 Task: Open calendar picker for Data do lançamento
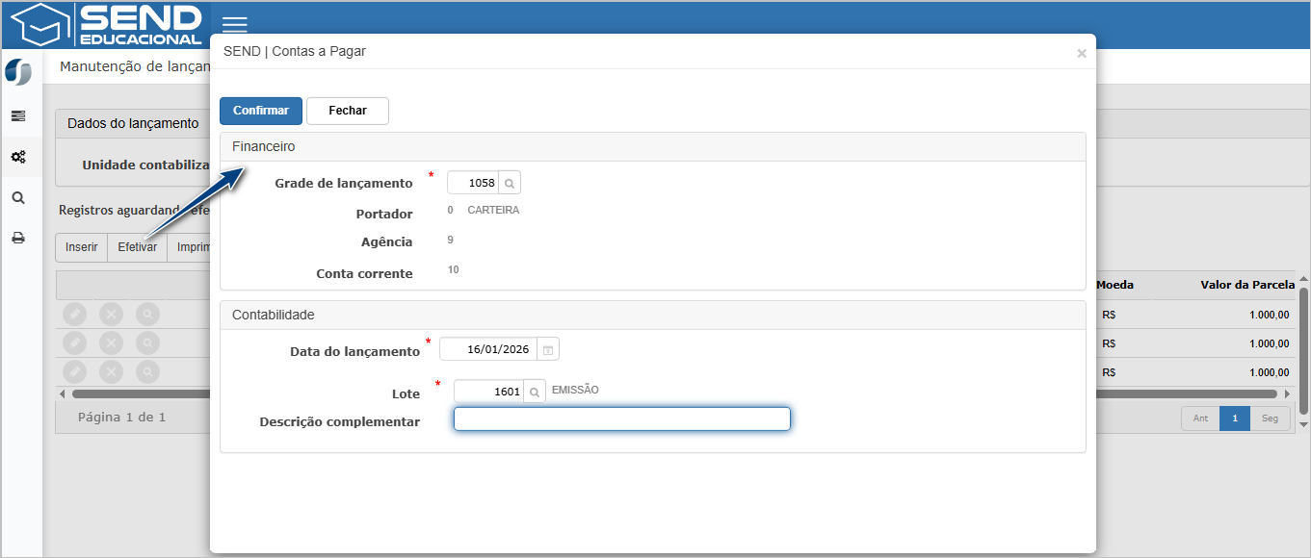547,349
